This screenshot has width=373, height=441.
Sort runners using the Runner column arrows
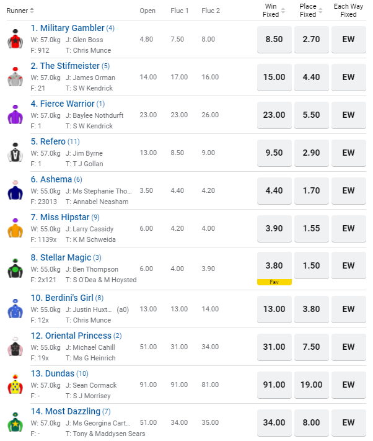[32, 11]
